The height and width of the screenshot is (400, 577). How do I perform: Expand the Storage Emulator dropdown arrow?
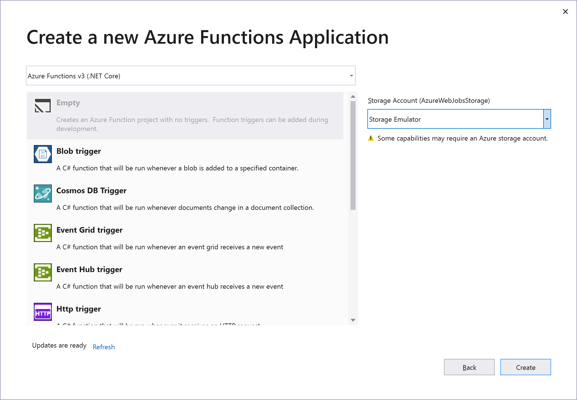click(x=547, y=119)
